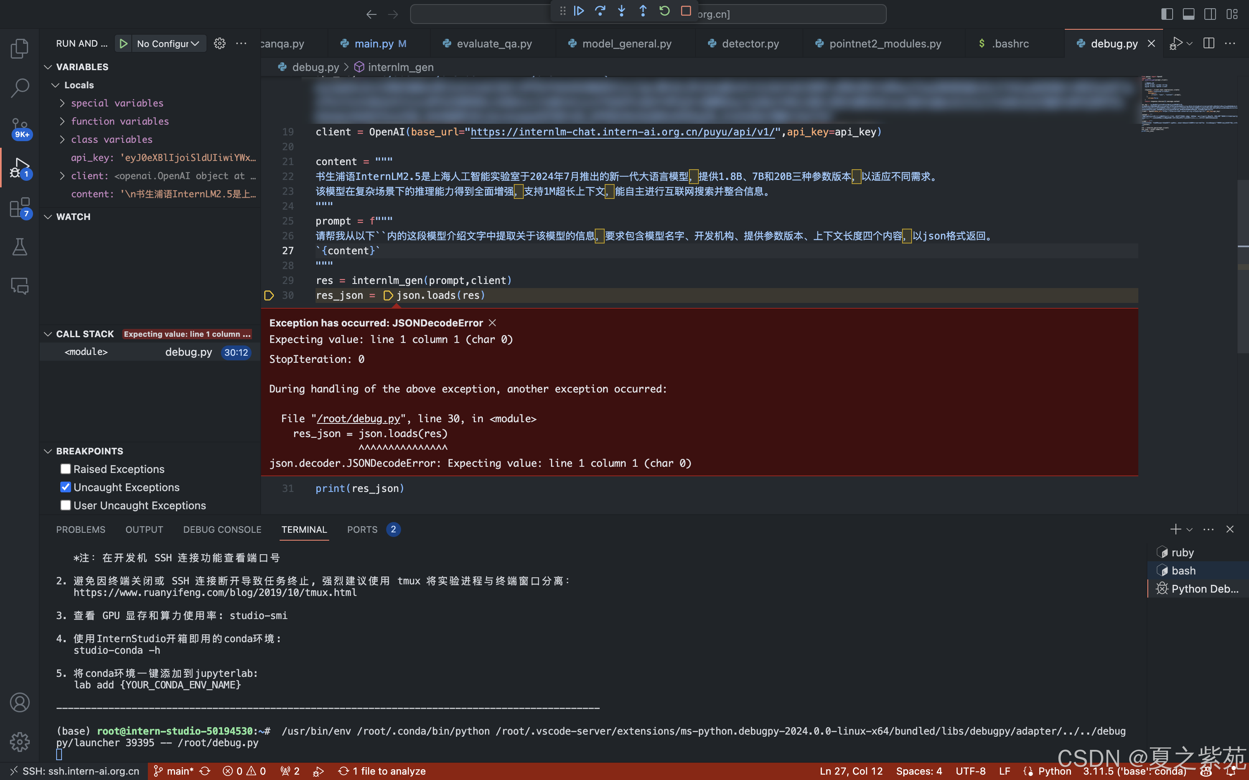Step into the function call
The width and height of the screenshot is (1249, 780).
point(622,11)
